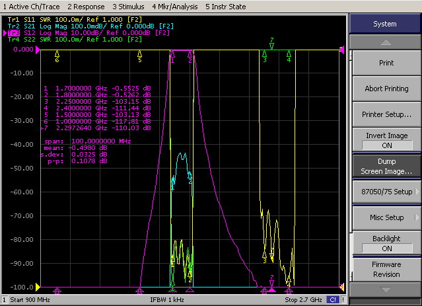Click the 0.000 reference level value
Screen dimensions: 422x306
(23, 50)
